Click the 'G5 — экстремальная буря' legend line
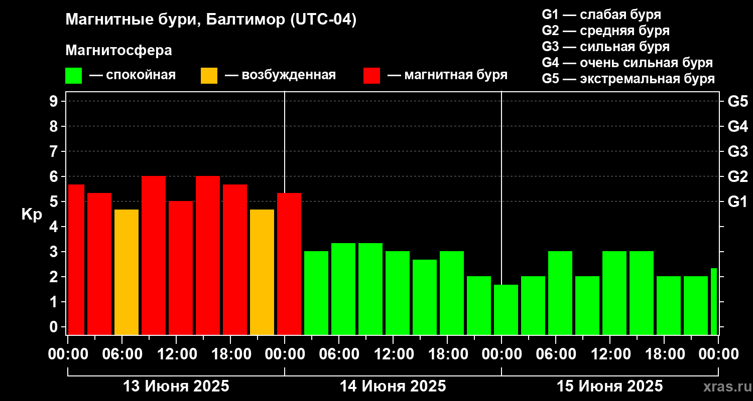The image size is (753, 401). pyautogui.click(x=628, y=79)
